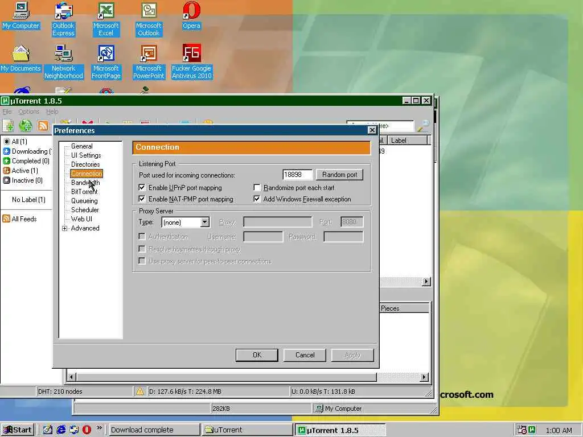Click Add Torrent from URL toolbar icon
583x437 pixels.
(26, 126)
